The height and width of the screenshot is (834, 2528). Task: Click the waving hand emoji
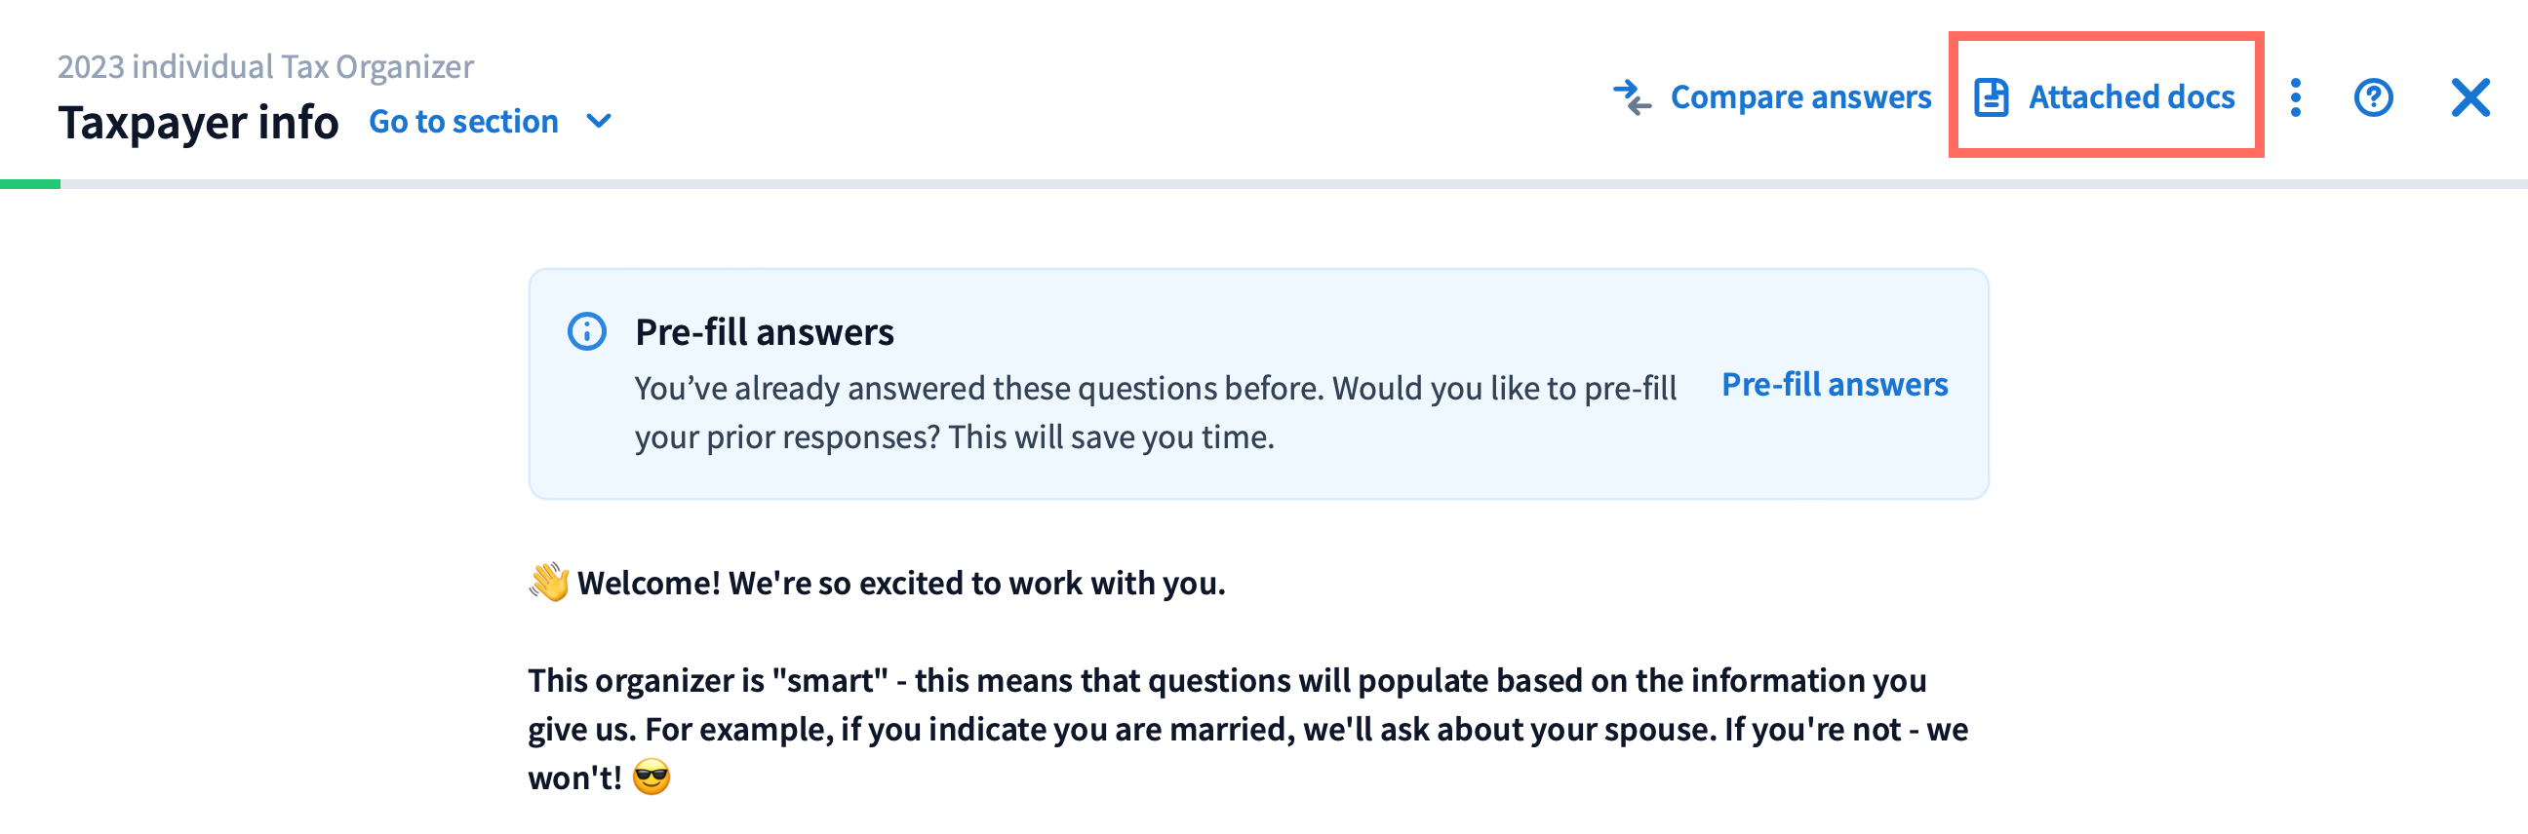(x=548, y=582)
